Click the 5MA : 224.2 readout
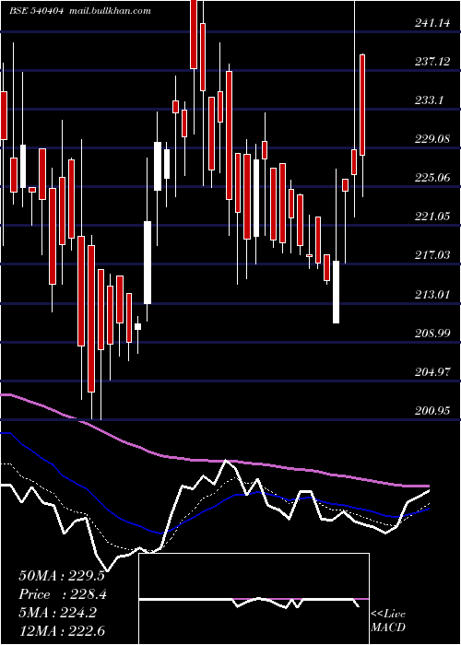 [58, 613]
